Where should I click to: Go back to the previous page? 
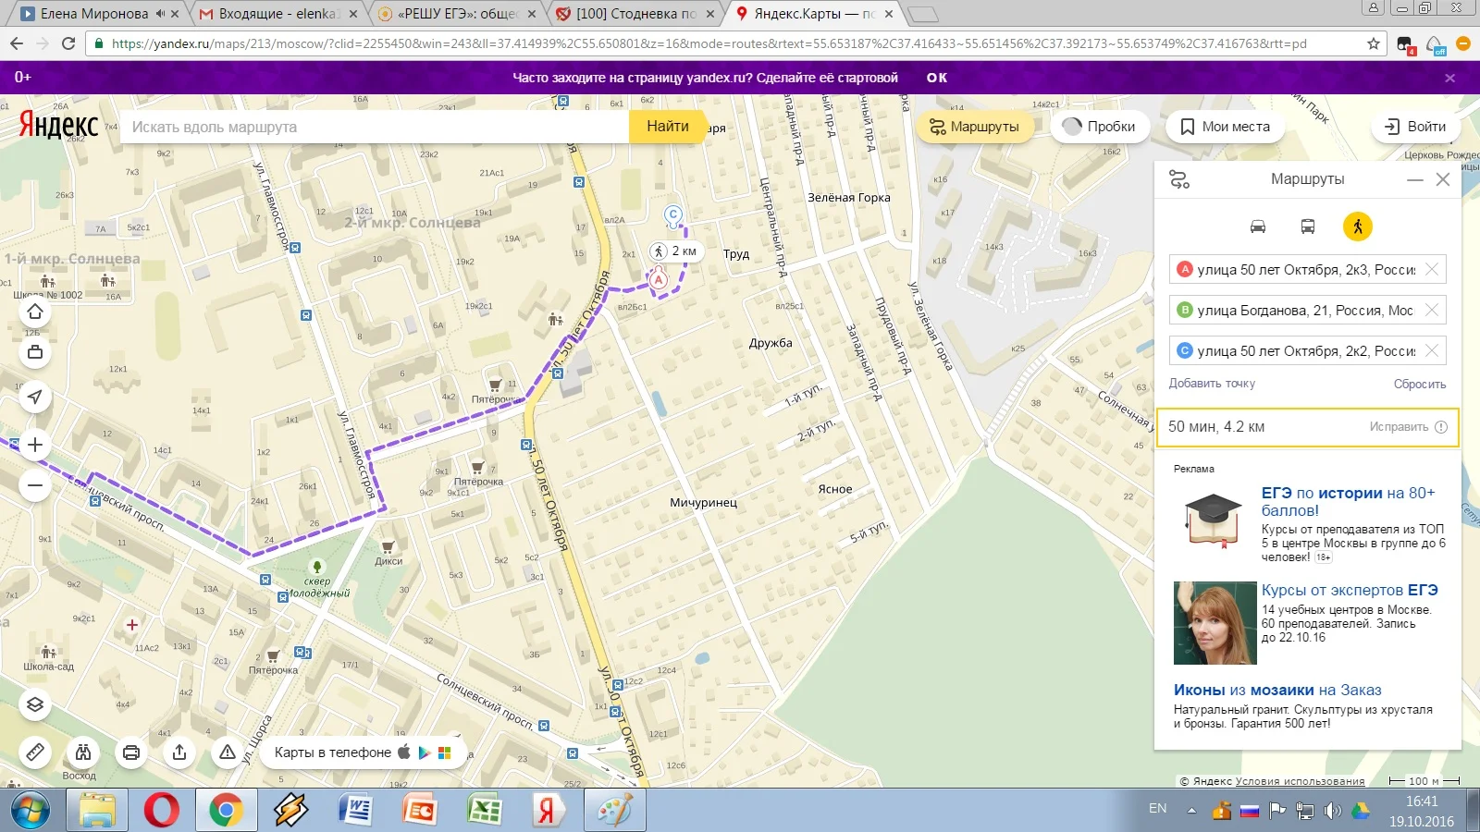pyautogui.click(x=17, y=43)
